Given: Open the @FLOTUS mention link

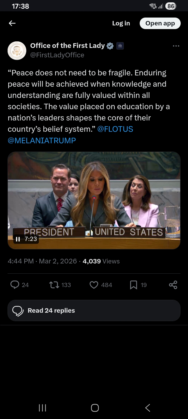Looking at the screenshot, I should tap(115, 129).
